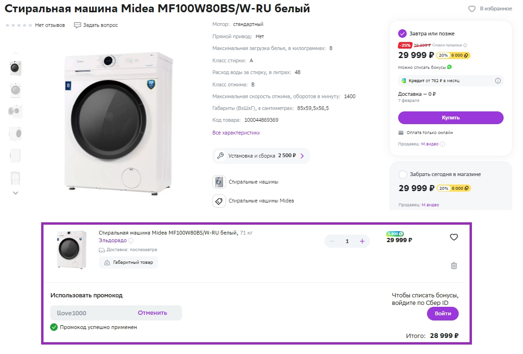Select Завтра или позже delivery option

pyautogui.click(x=402, y=34)
